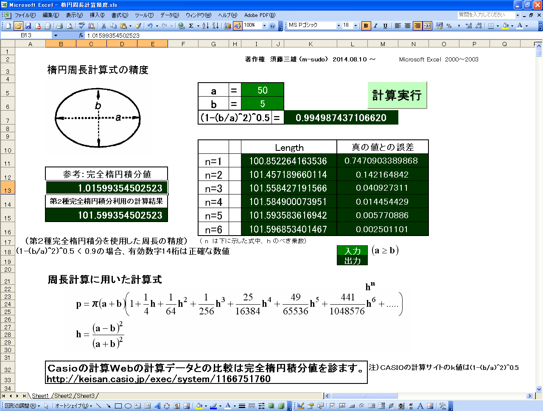Select Objects pointer in drawing toolbar
This screenshot has height=411, width=543.
(x=46, y=406)
